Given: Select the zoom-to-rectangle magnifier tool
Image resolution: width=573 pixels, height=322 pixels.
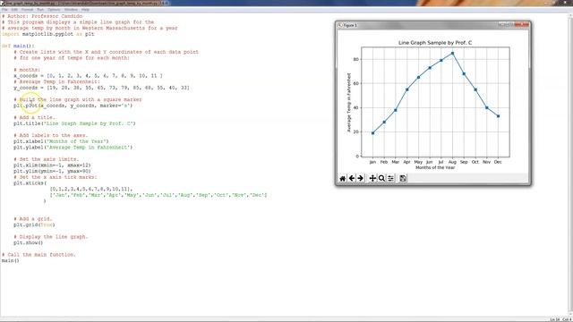Looking at the screenshot, I should 381,178.
